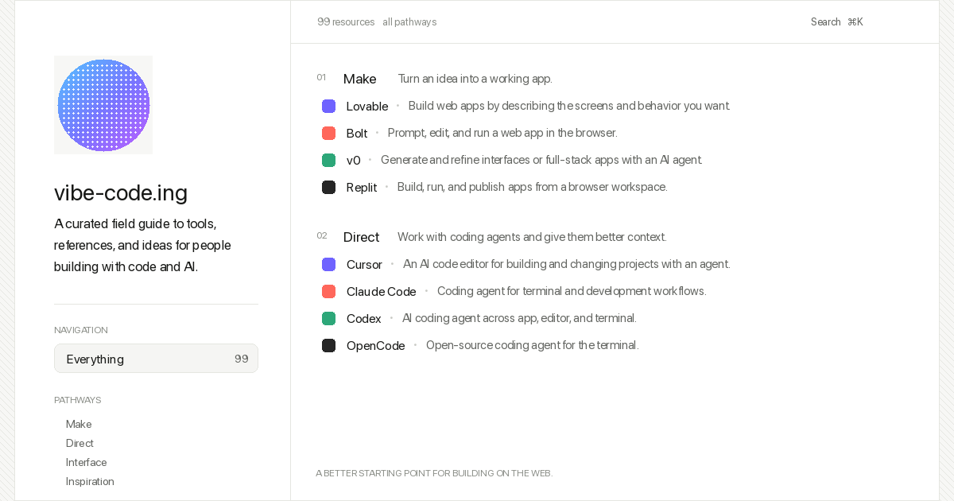
Task: Click the 99 resources count text
Action: click(x=346, y=22)
